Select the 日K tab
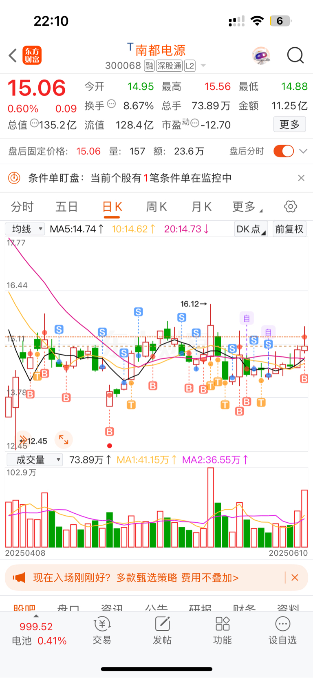This screenshot has height=678, width=313. (x=112, y=207)
